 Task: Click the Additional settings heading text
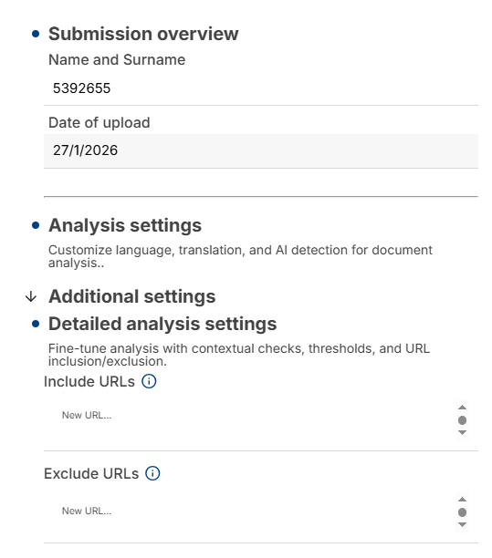[x=131, y=296]
